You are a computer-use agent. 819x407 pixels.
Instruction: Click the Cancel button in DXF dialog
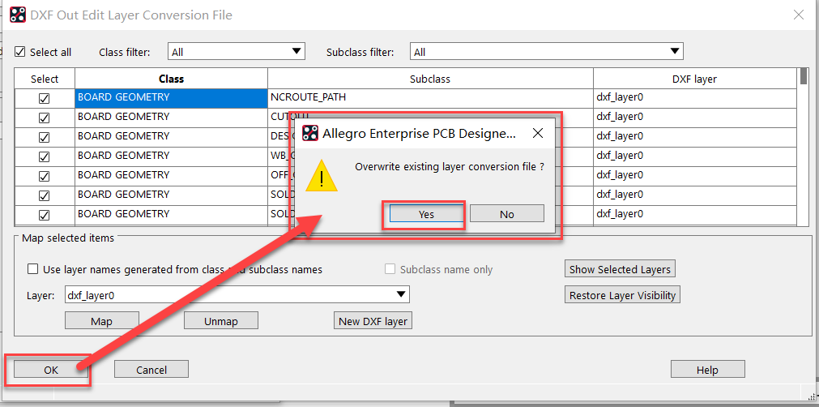tap(151, 370)
